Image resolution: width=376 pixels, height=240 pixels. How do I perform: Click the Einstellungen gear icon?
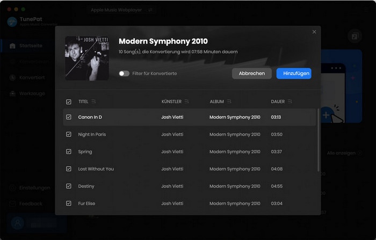pyautogui.click(x=12, y=188)
